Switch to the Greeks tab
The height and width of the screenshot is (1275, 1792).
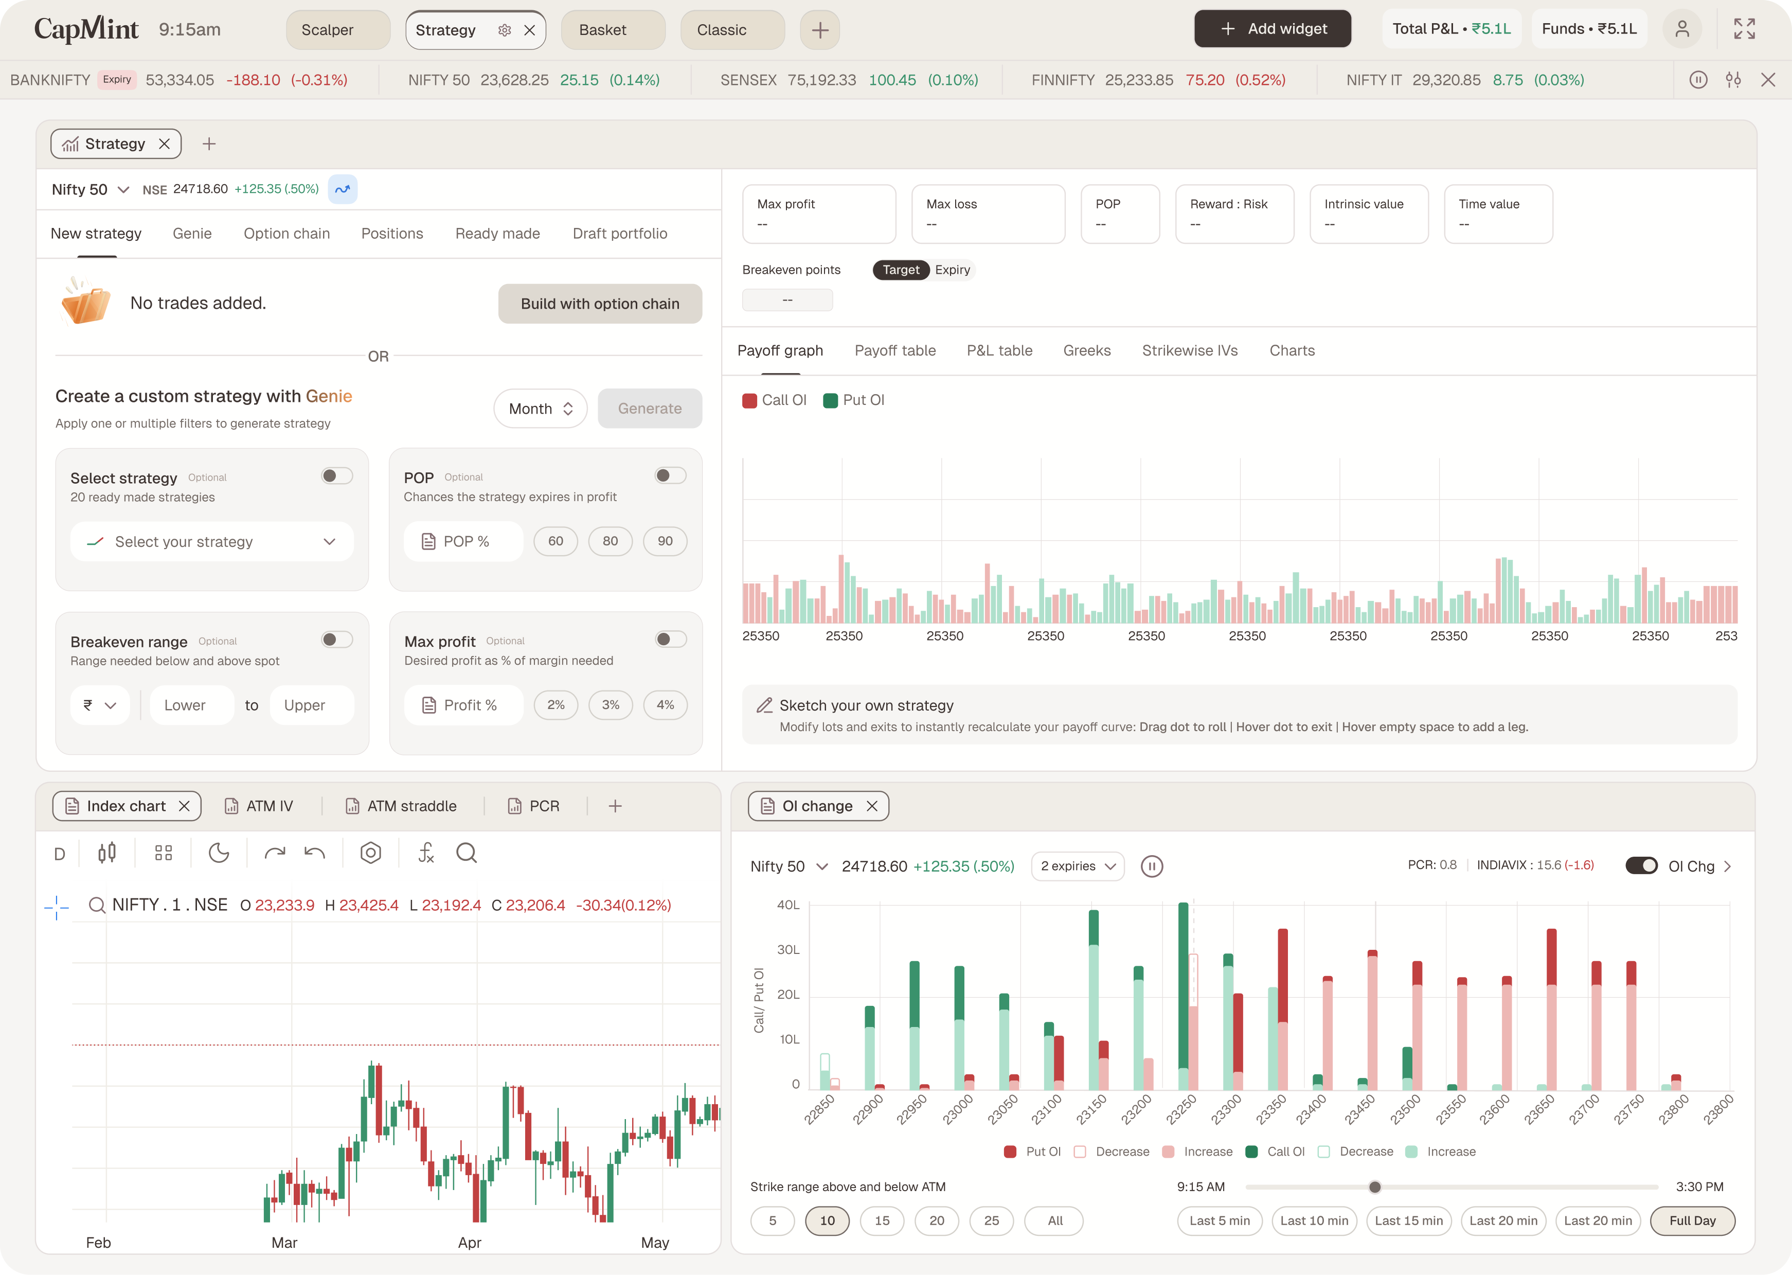[x=1087, y=351]
